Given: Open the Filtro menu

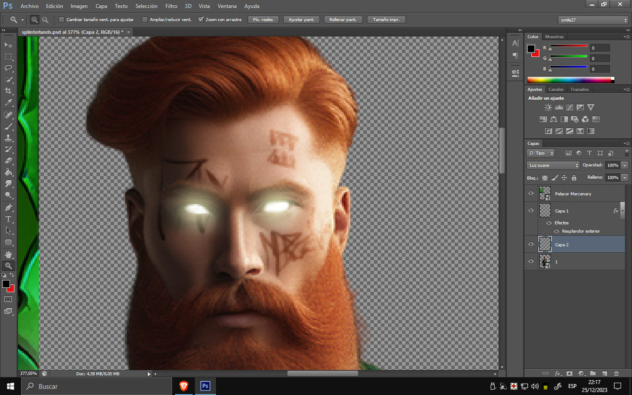Looking at the screenshot, I should tap(171, 6).
